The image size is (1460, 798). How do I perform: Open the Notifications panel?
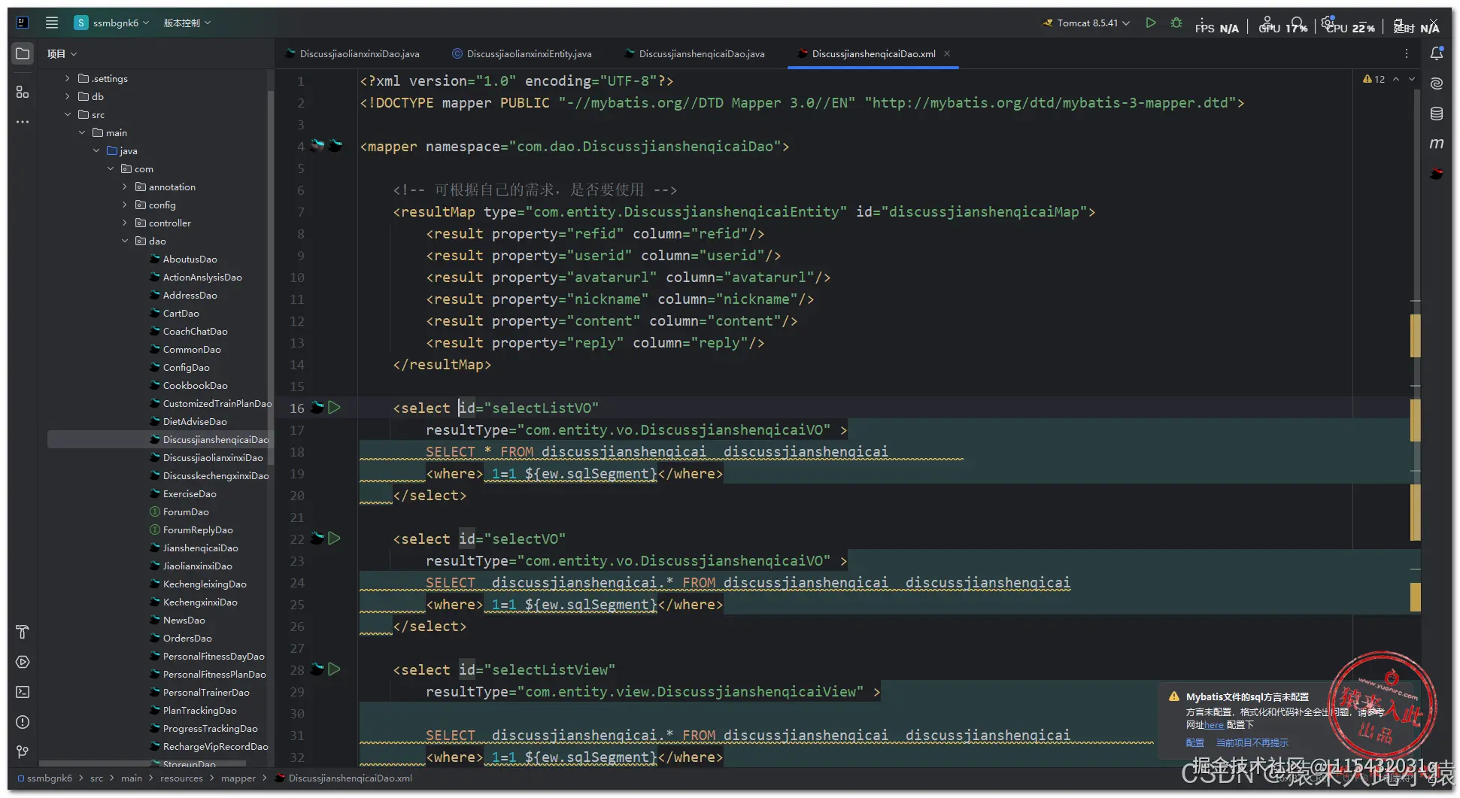(1437, 53)
